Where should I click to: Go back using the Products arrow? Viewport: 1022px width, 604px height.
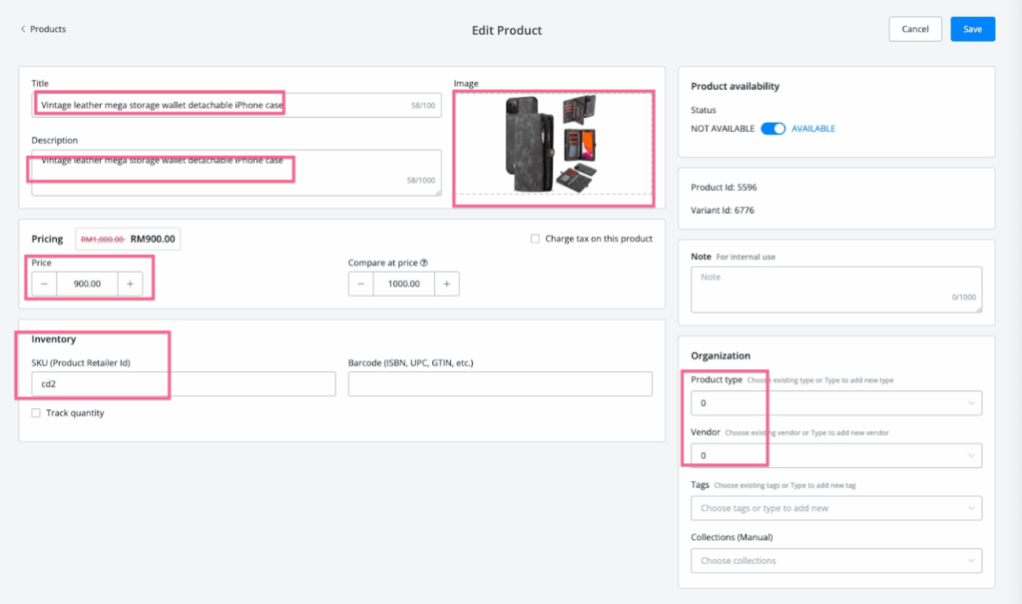tap(24, 29)
